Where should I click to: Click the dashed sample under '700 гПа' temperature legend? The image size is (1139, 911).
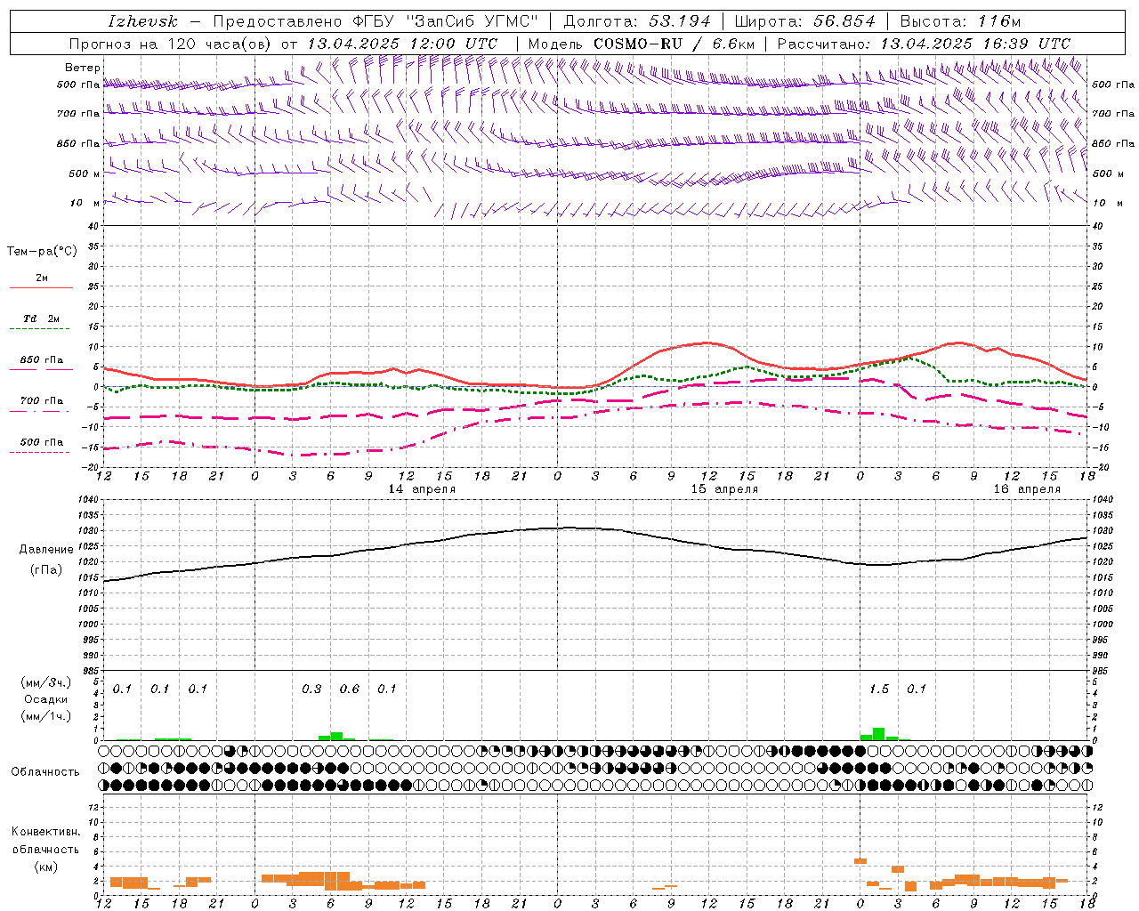pyautogui.click(x=41, y=411)
